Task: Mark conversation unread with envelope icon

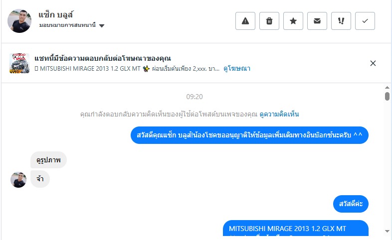Action: point(317,21)
